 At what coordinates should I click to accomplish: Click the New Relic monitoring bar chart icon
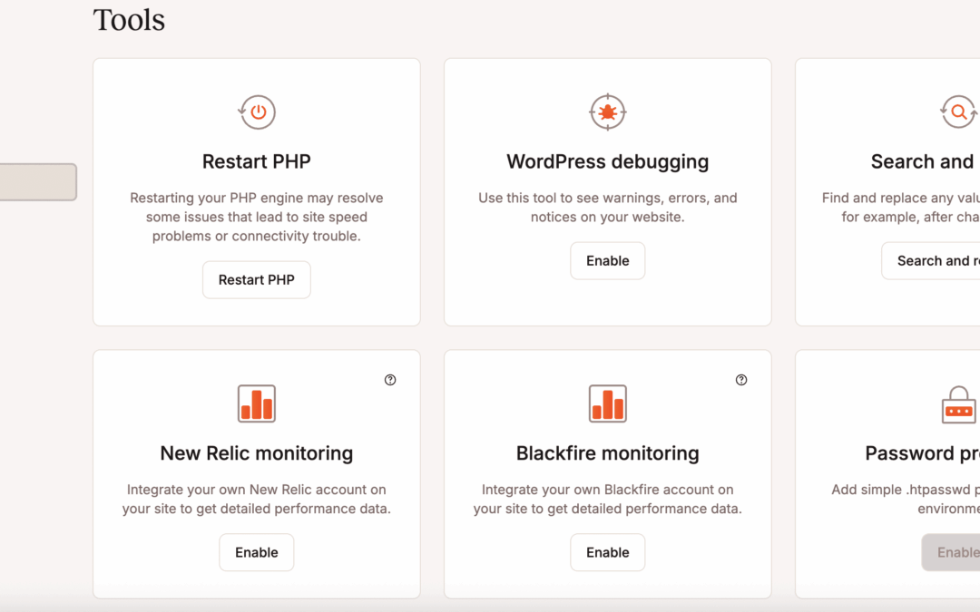click(257, 403)
